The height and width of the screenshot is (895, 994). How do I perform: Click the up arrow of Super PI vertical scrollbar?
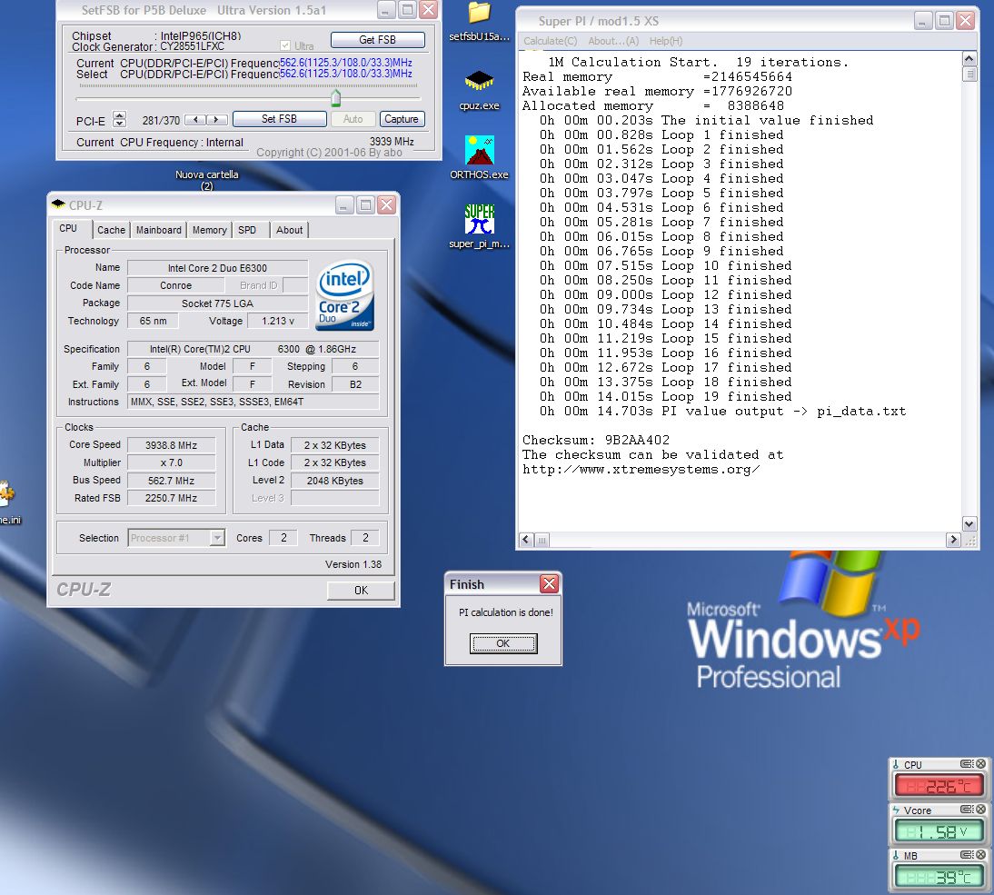click(x=969, y=59)
